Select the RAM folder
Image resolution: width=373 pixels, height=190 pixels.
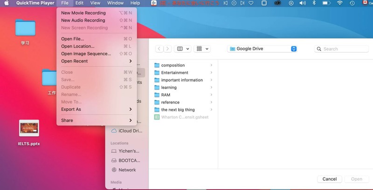(183, 95)
